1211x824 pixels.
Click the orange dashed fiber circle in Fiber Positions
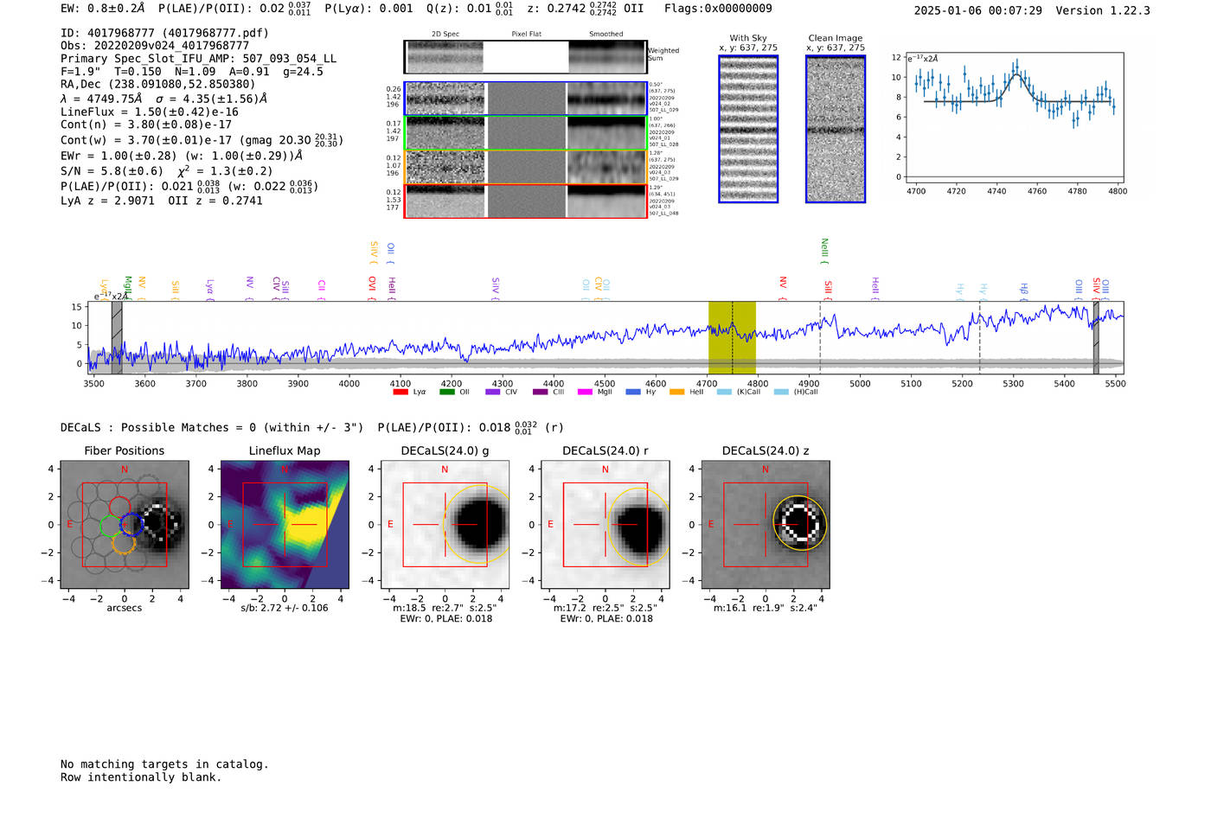coord(123,543)
